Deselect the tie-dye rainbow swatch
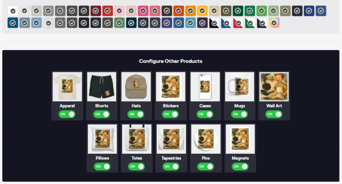Viewport: 342px width, 184px height. click(274, 23)
